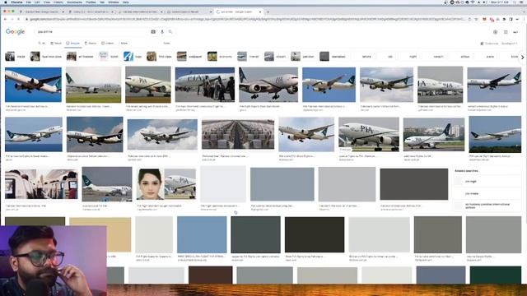The height and width of the screenshot is (296, 527).
Task: Open third related search about international airlines
Action: click(x=486, y=206)
